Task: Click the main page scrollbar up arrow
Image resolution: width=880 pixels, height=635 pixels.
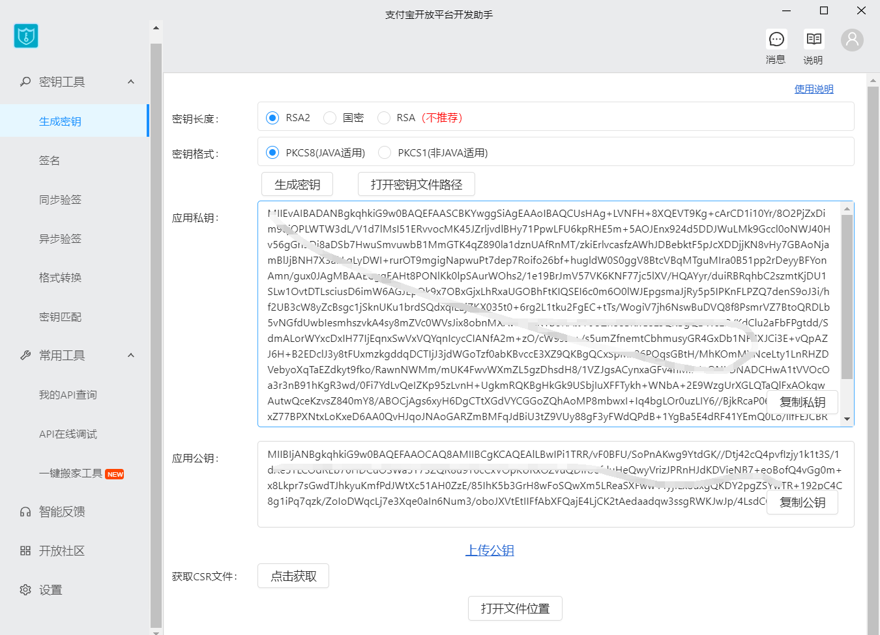Action: point(873,81)
